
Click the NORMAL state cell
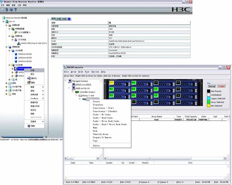click(x=203, y=120)
